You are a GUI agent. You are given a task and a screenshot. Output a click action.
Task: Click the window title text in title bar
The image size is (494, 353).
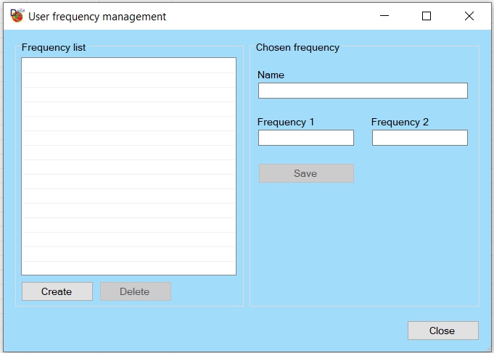pos(97,16)
